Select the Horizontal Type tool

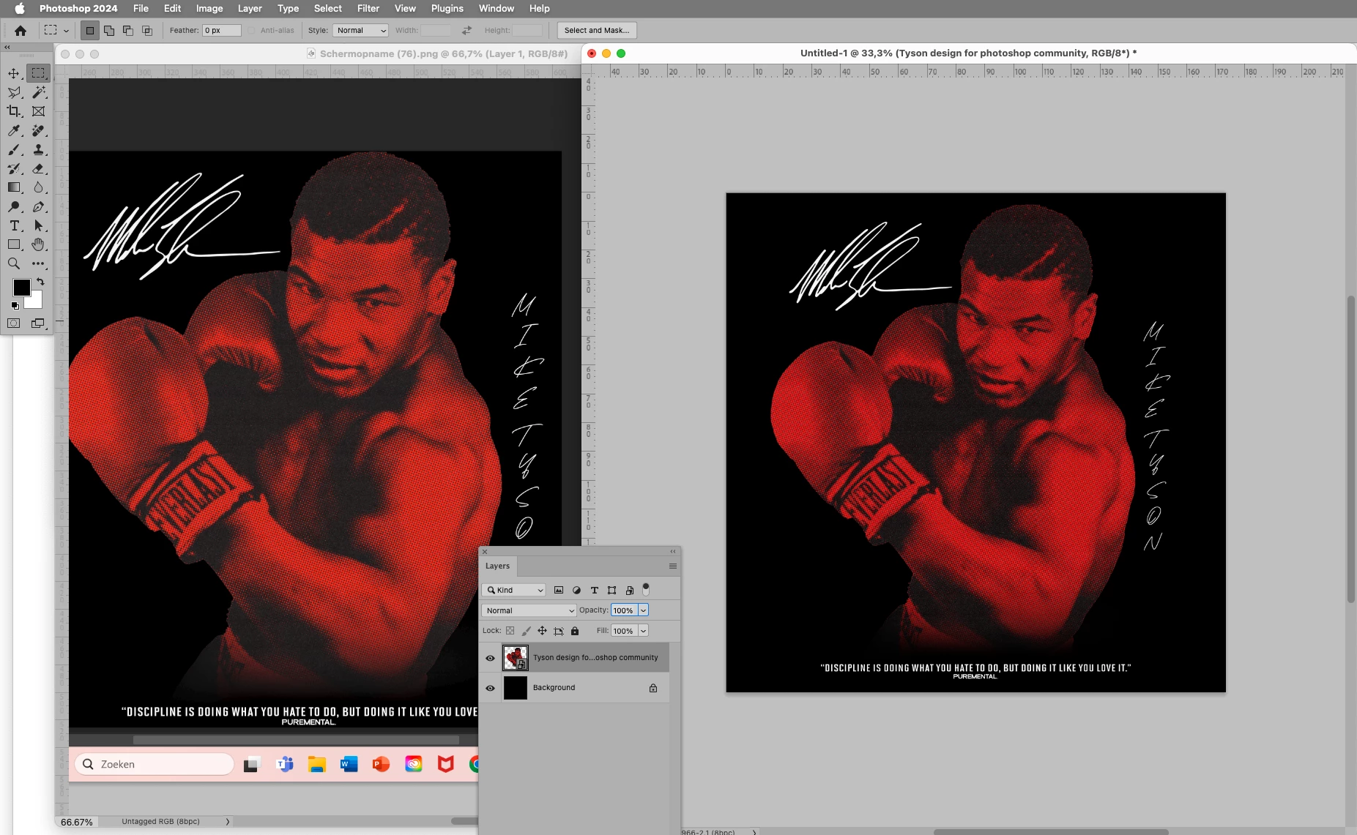click(x=14, y=225)
